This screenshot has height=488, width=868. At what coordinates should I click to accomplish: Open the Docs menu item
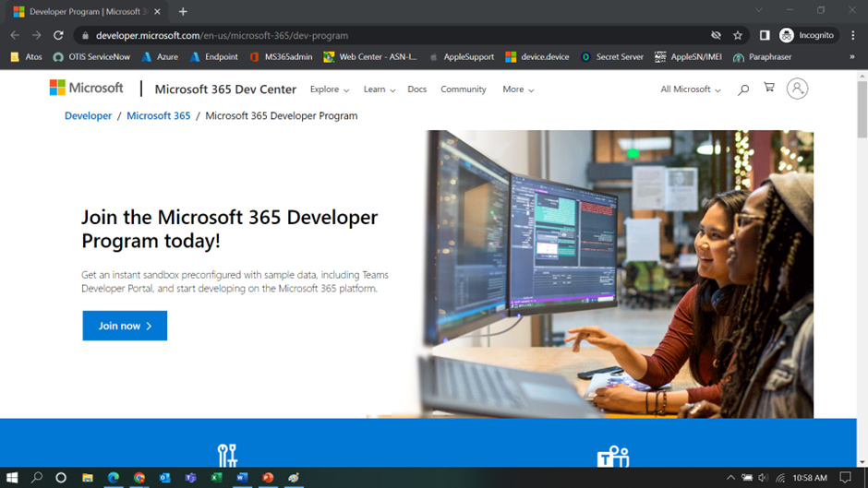tap(416, 89)
